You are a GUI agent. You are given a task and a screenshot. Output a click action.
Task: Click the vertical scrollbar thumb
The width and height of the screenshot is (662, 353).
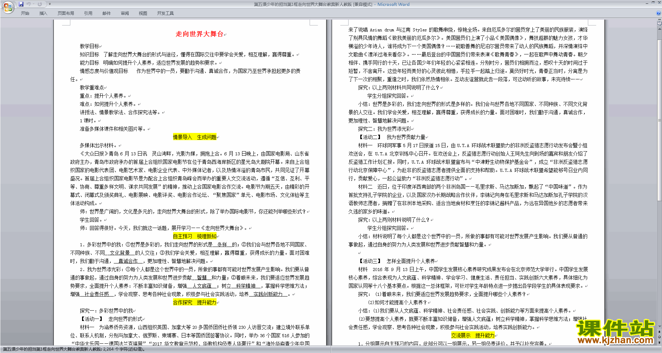click(x=660, y=121)
